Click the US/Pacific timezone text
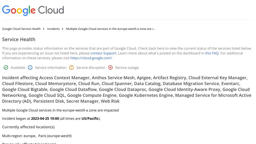Viewport: 256px width, 144px height. 90,118
